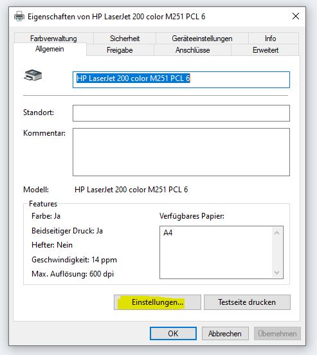
Task: Click the printer image beside name field
Action: point(33,75)
